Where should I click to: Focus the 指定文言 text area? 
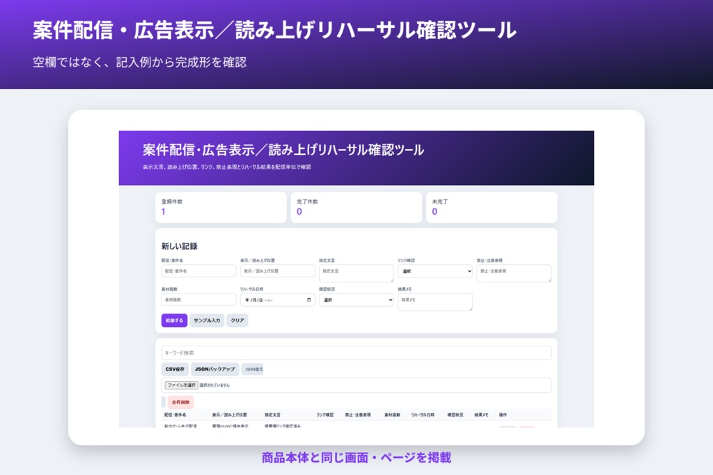click(356, 273)
